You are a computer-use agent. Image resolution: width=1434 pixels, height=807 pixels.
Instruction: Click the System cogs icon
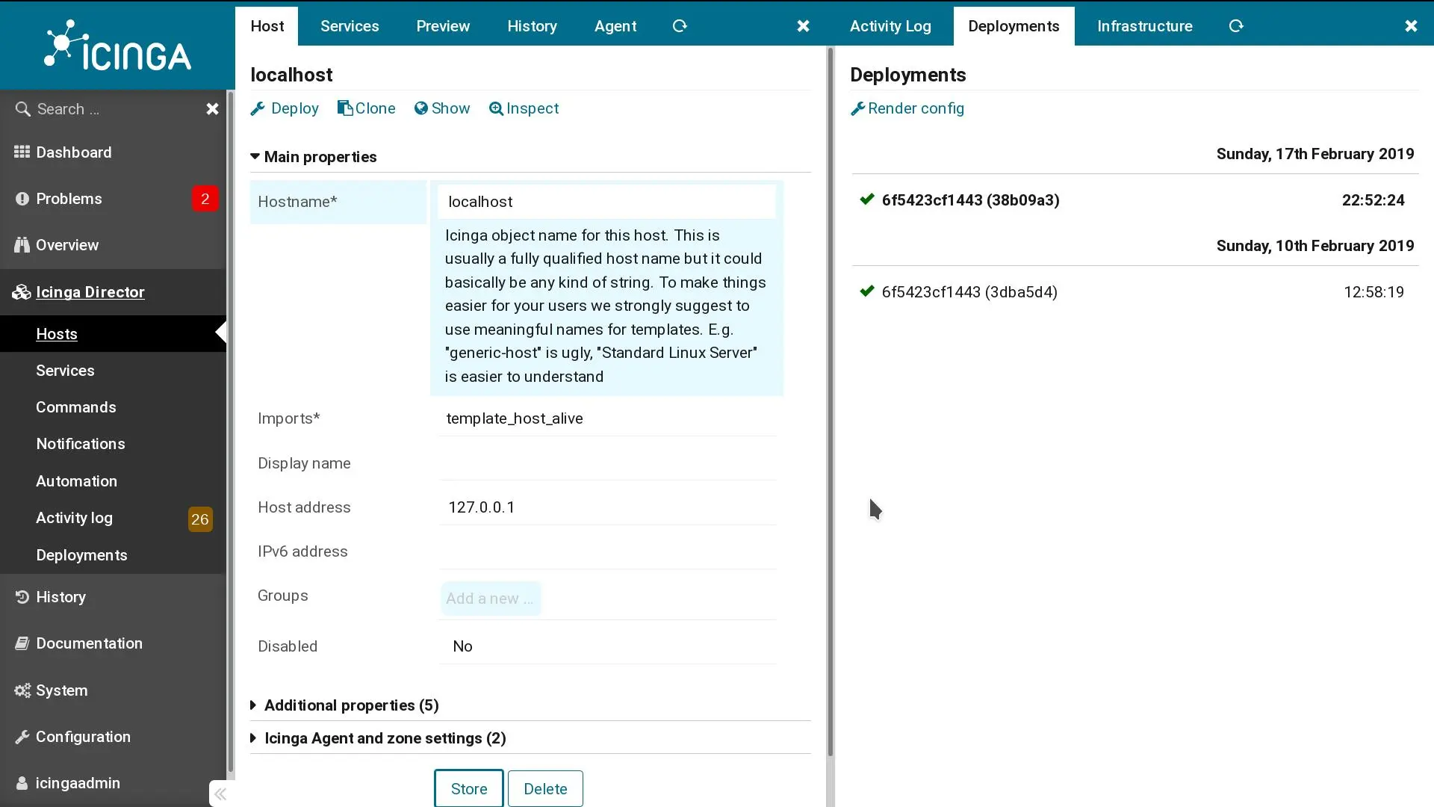[x=22, y=690]
